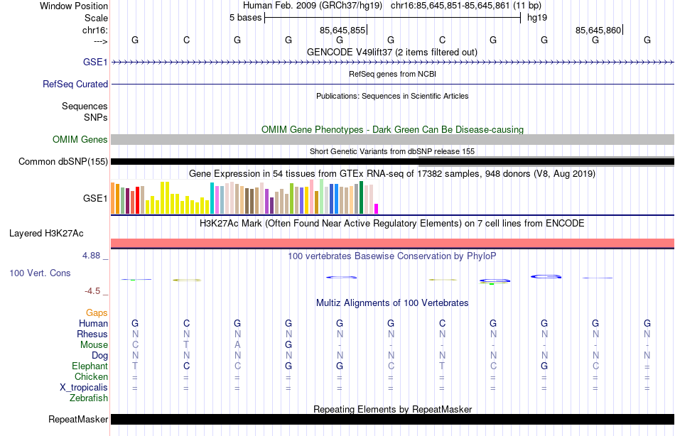This screenshot has height=436, width=675.
Task: Click the Chicken species row label
Action: (x=91, y=376)
